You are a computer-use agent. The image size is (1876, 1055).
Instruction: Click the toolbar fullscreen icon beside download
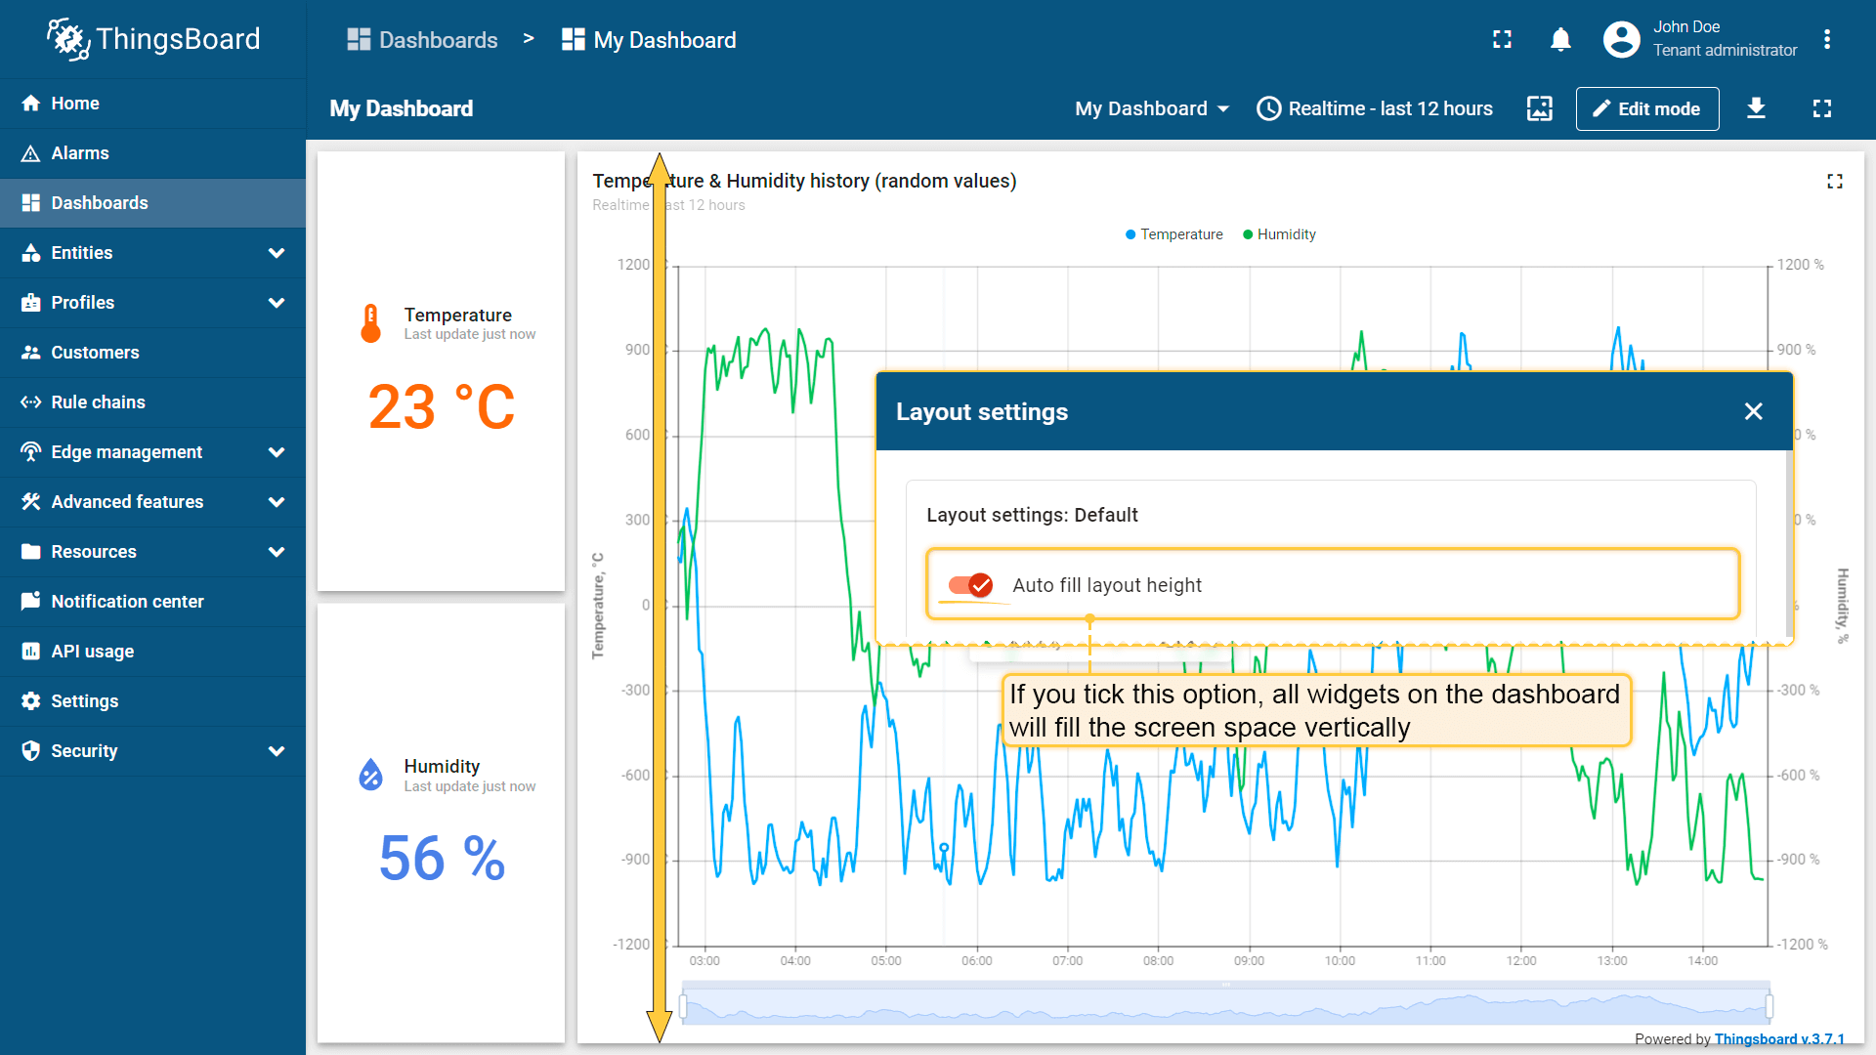(x=1821, y=108)
